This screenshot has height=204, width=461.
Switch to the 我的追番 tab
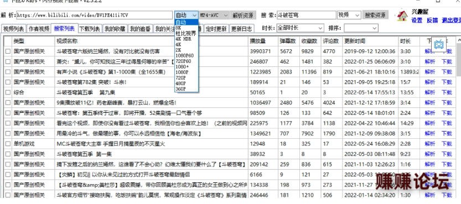(140, 29)
